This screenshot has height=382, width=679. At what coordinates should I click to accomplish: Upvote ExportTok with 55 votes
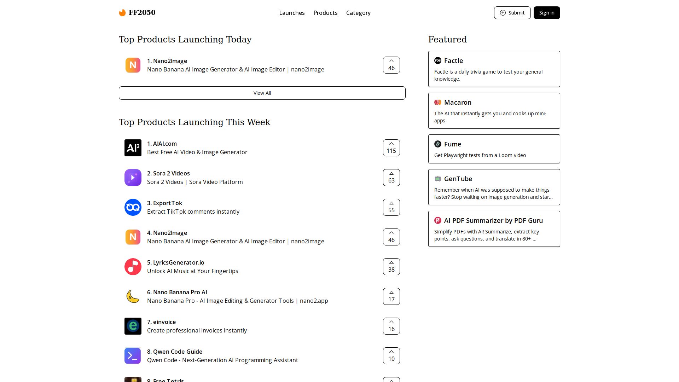pyautogui.click(x=391, y=207)
